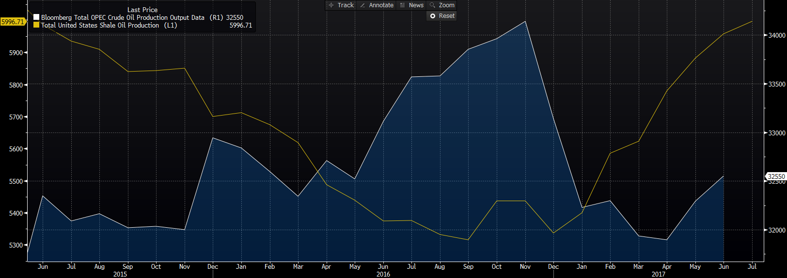Turn on Annotate mode via its label
This screenshot has width=787, height=278.
click(x=381, y=5)
